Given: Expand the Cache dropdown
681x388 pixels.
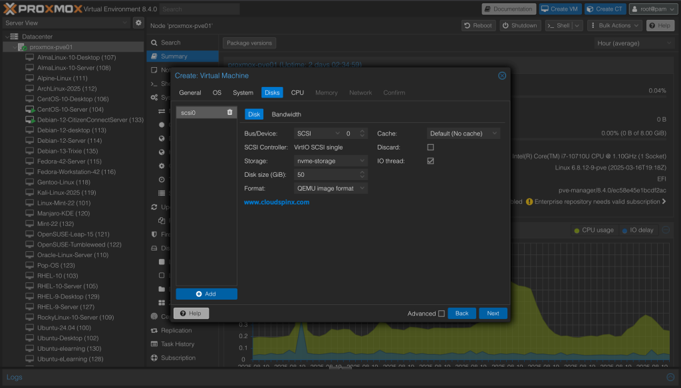Looking at the screenshot, I should tap(464, 134).
